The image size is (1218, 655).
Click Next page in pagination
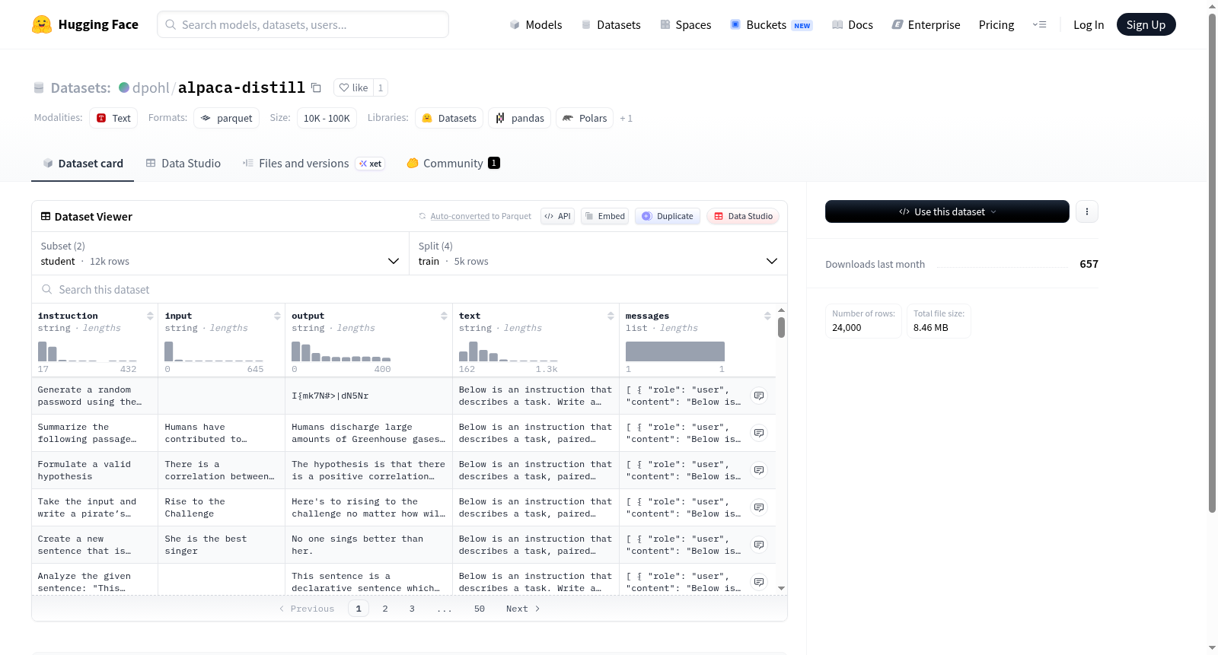(x=523, y=609)
